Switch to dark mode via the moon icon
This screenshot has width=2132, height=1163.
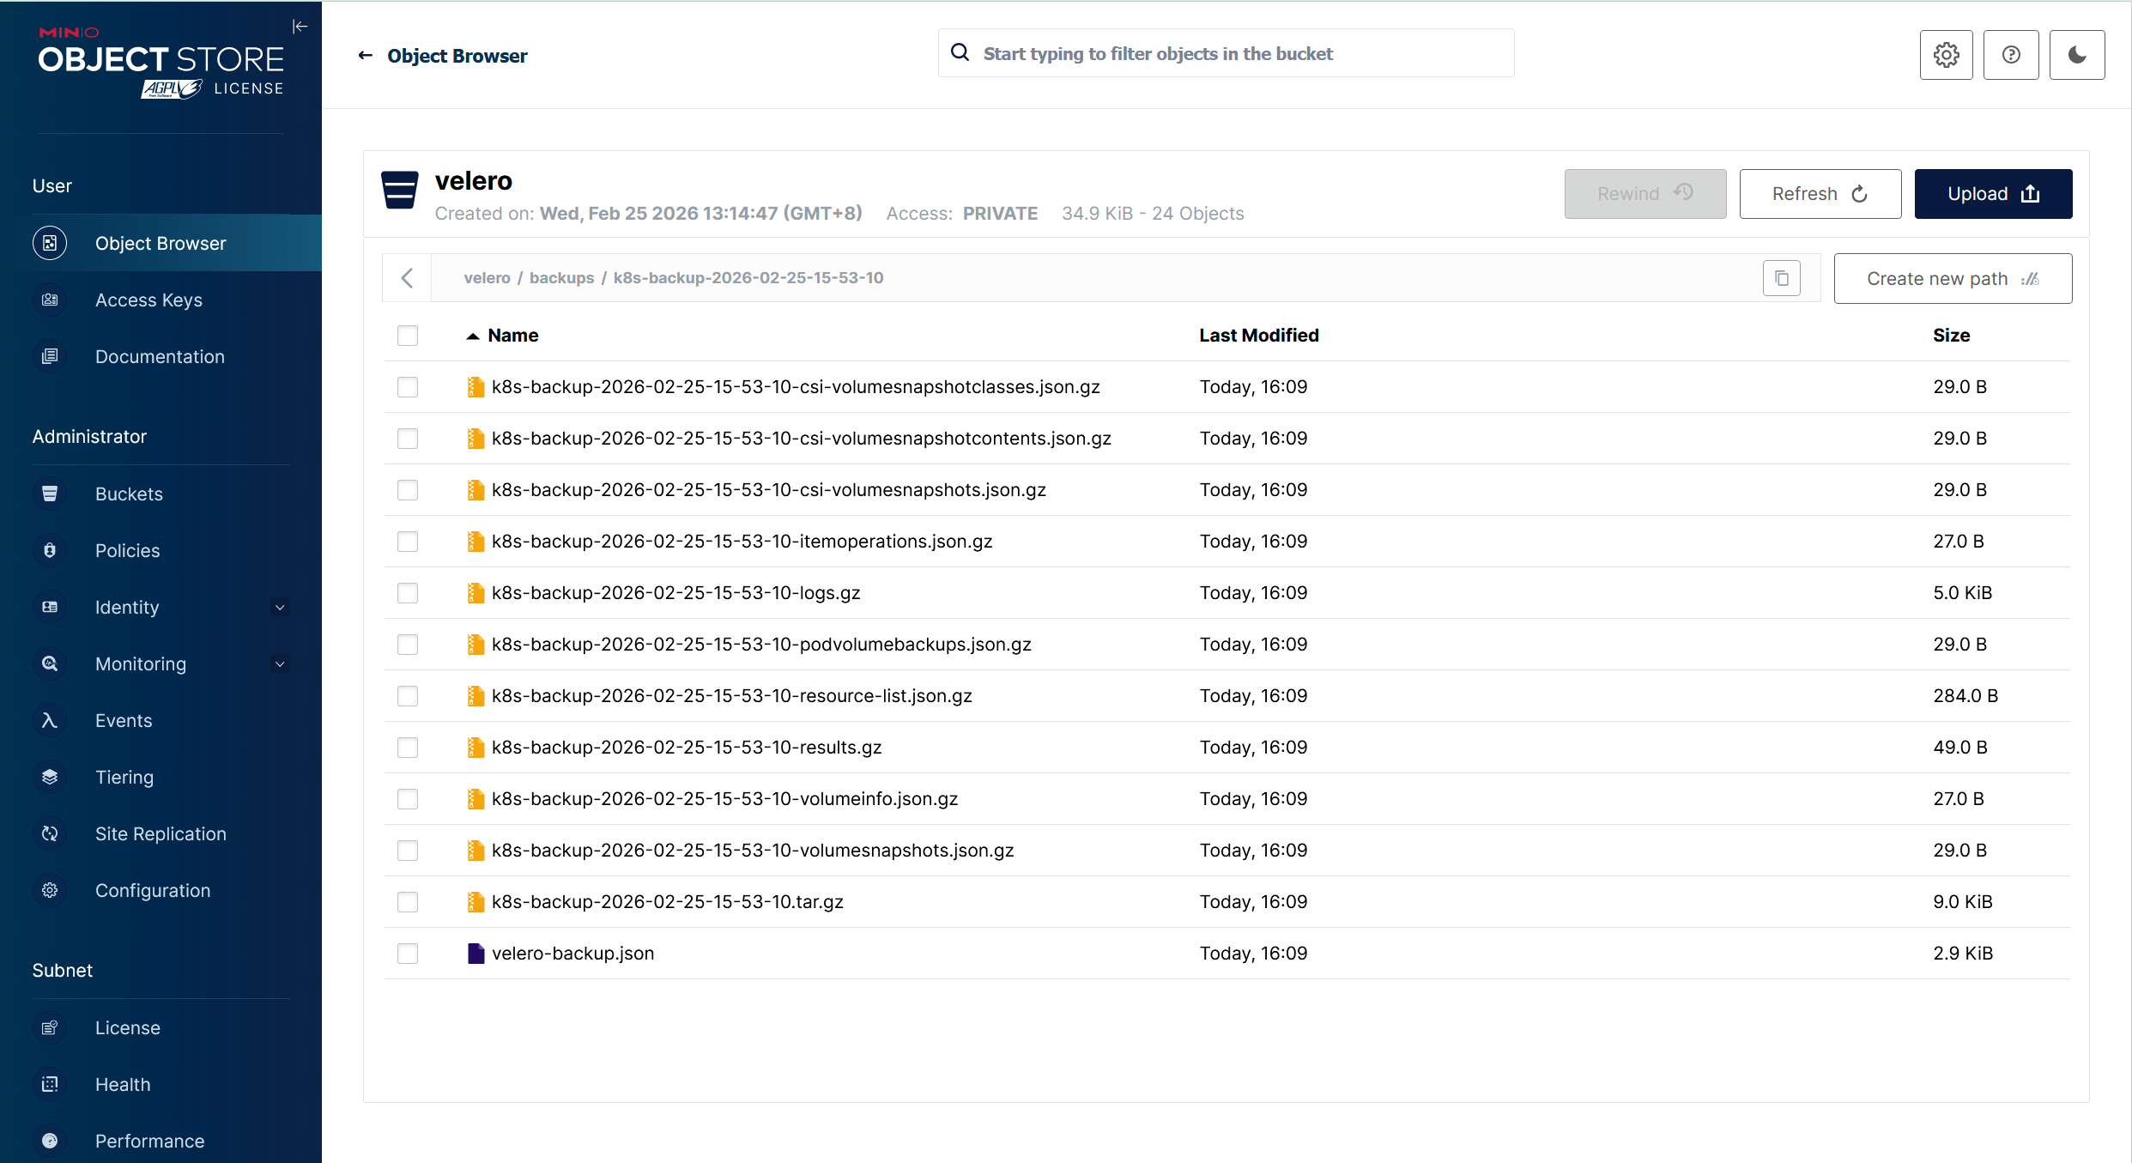[2076, 55]
